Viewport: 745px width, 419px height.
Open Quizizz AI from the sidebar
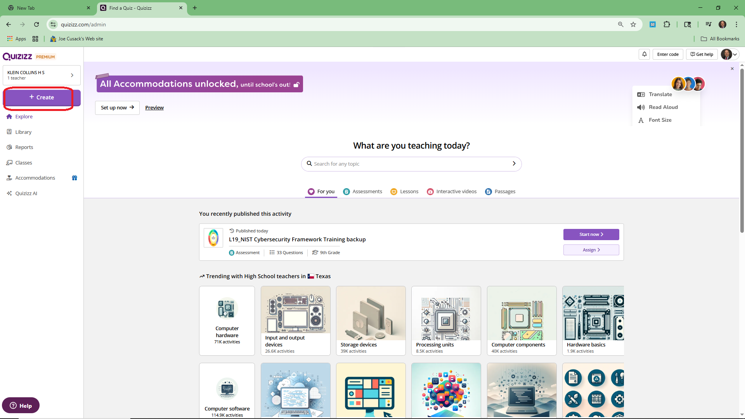coord(26,193)
